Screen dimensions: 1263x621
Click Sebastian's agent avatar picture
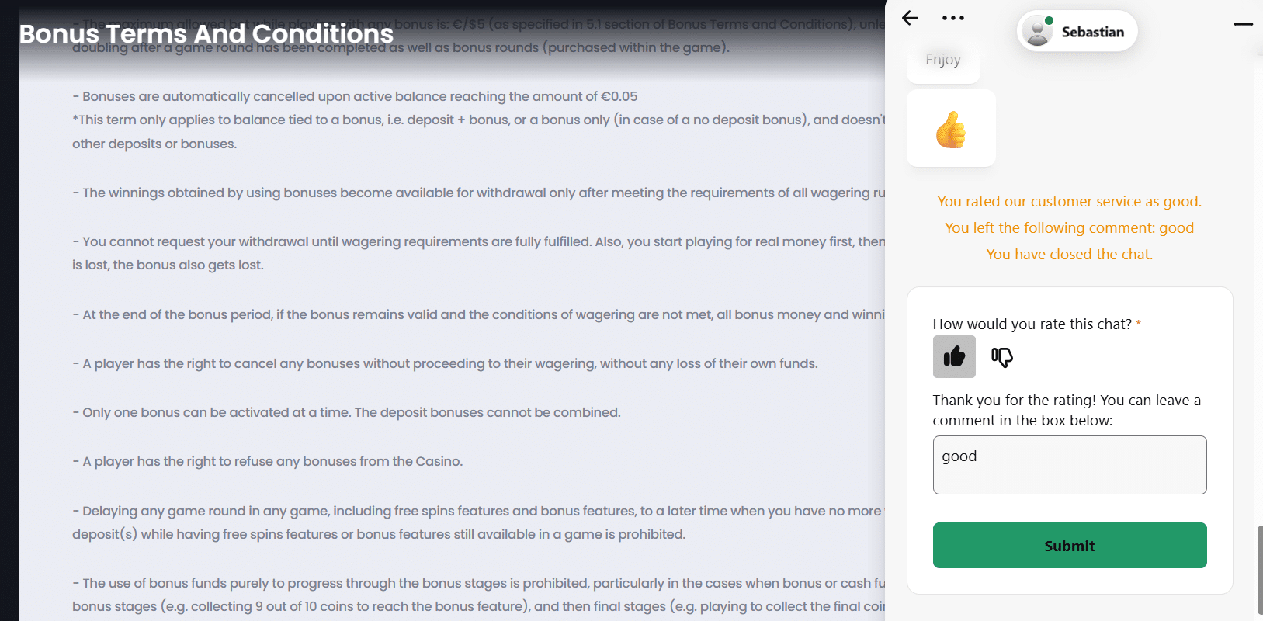pos(1037,32)
